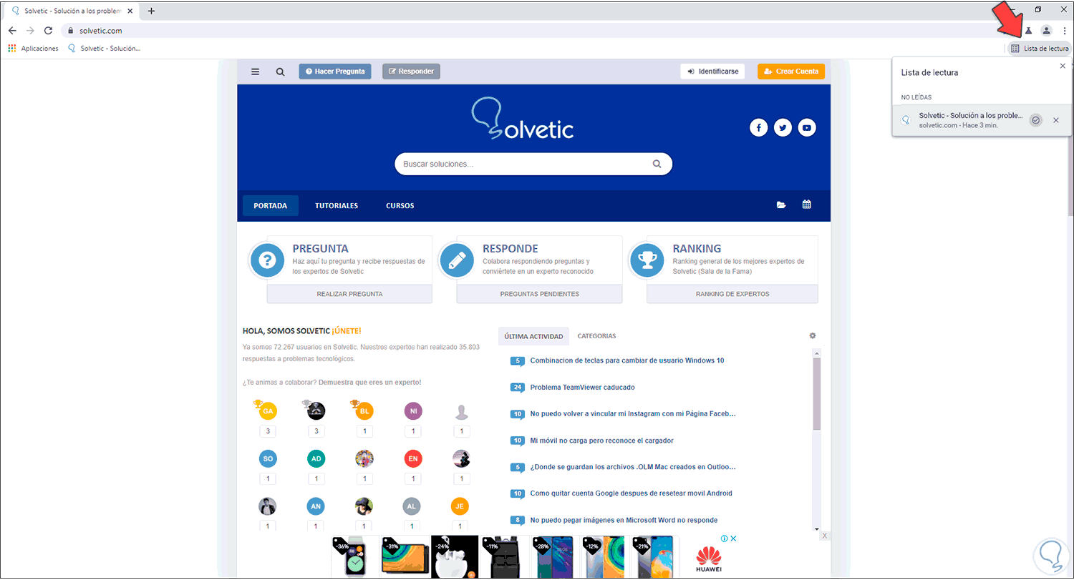Open the Huawei logo in the ad
The image size is (1074, 580).
[x=709, y=560]
